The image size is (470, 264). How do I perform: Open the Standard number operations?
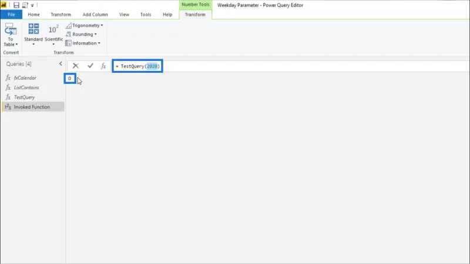point(33,35)
